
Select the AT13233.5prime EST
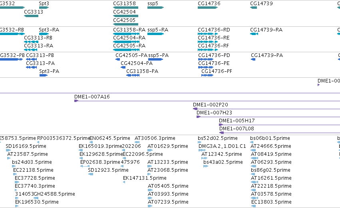coord(149,166)
